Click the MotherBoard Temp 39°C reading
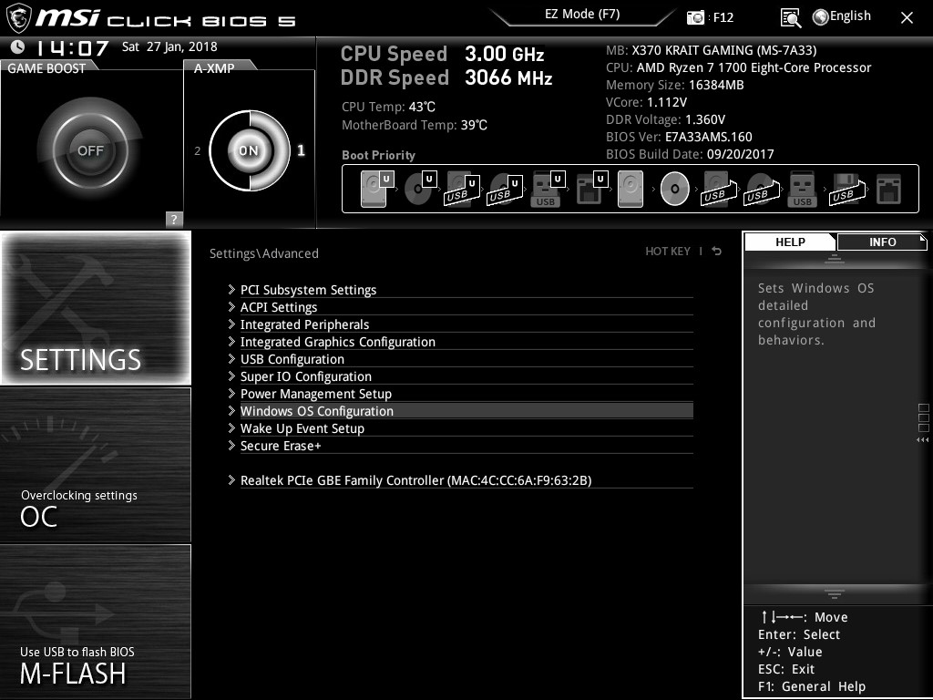933x700 pixels. click(415, 125)
